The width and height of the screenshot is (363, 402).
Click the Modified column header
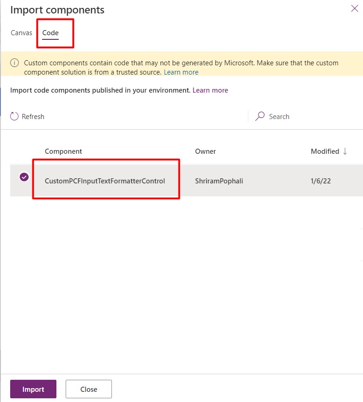point(325,151)
